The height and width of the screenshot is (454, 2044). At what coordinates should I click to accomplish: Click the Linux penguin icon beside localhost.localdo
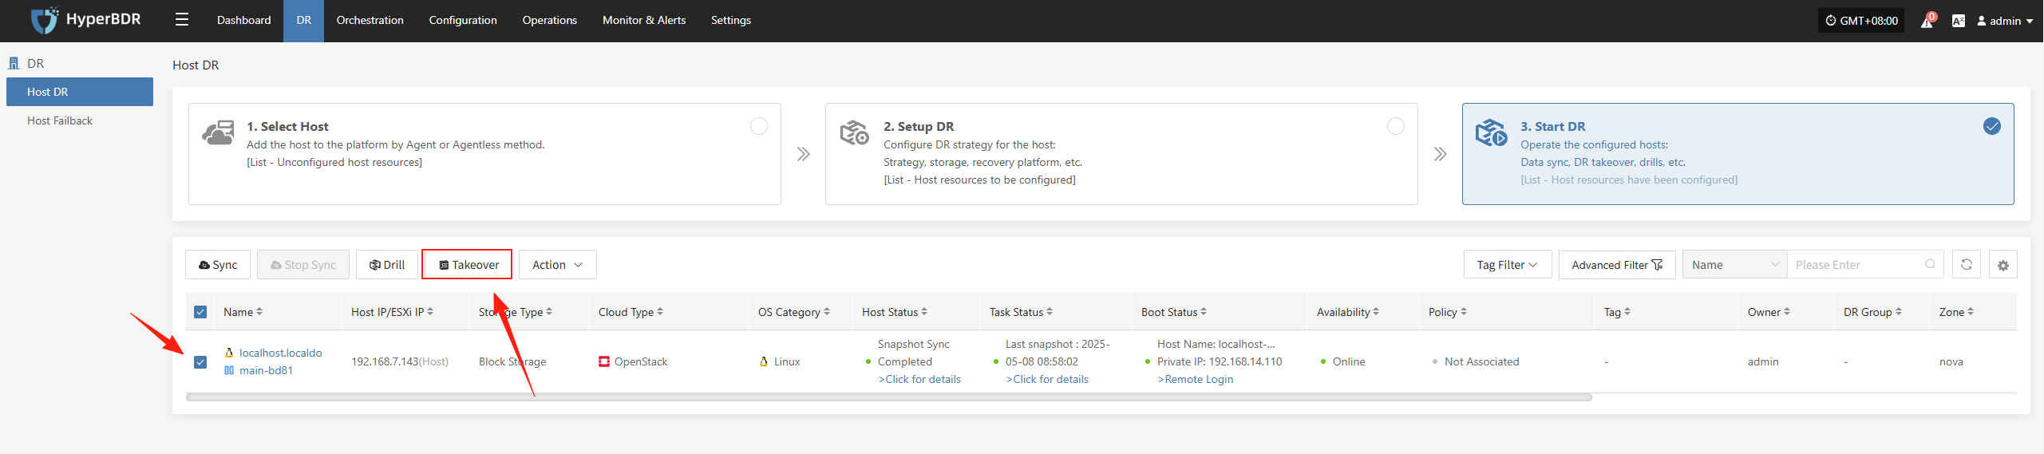click(229, 353)
